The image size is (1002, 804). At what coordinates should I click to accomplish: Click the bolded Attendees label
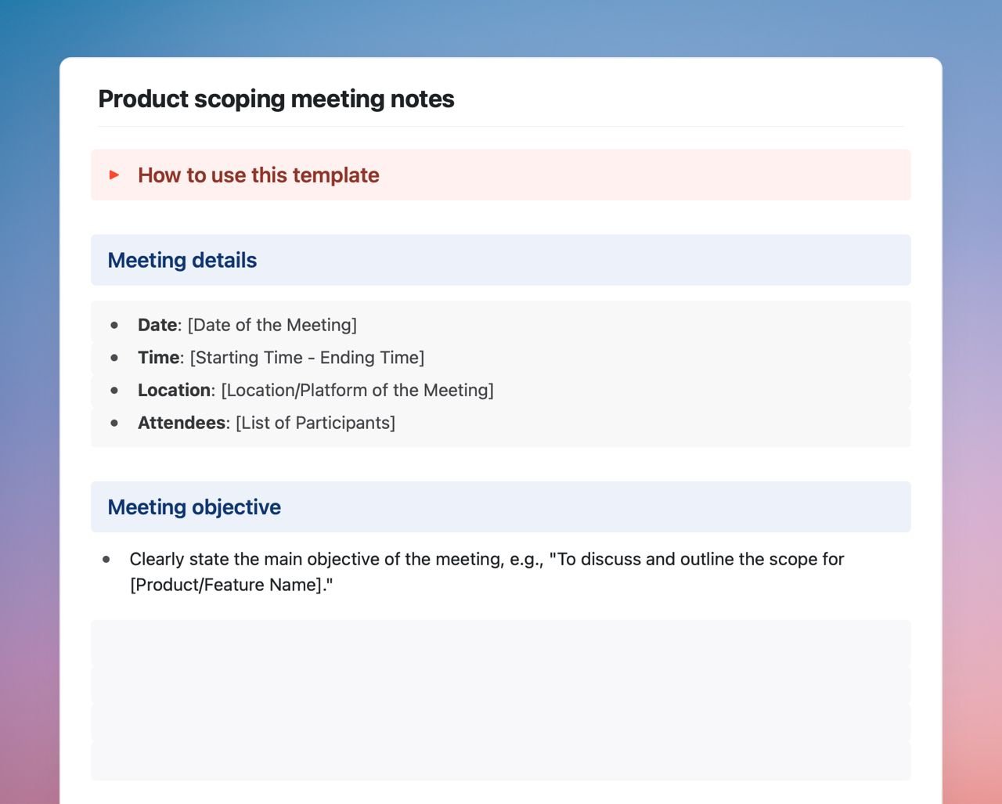(x=181, y=422)
